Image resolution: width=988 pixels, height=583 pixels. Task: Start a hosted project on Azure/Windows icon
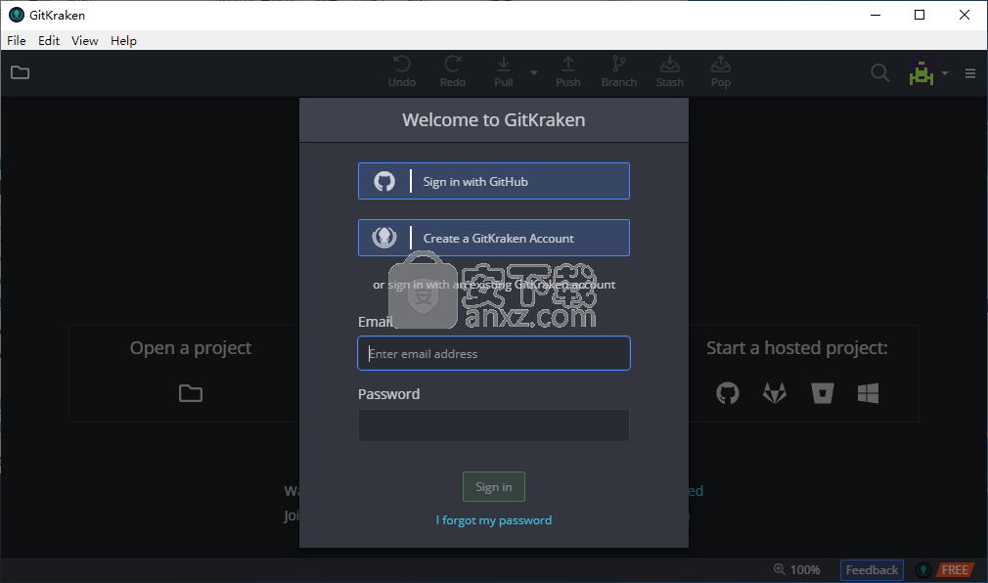coord(868,393)
